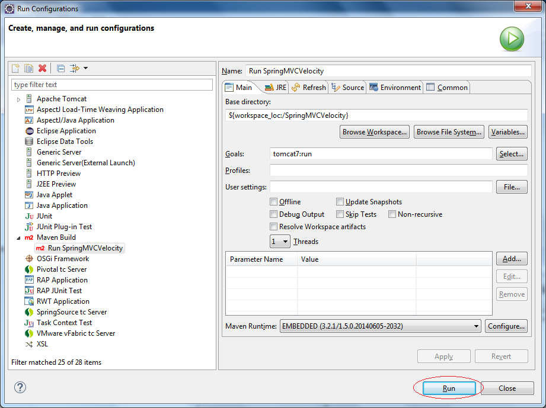Click the OSGi Framework icon
Image resolution: width=546 pixels, height=408 pixels.
pyautogui.click(x=29, y=259)
